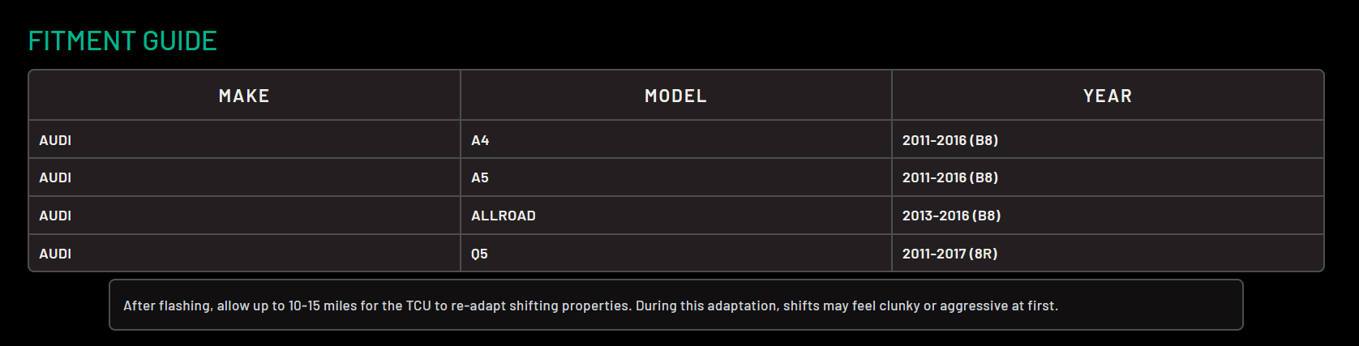Click the FITMENT GUIDE heading
The height and width of the screenshot is (346, 1359).
tap(122, 41)
